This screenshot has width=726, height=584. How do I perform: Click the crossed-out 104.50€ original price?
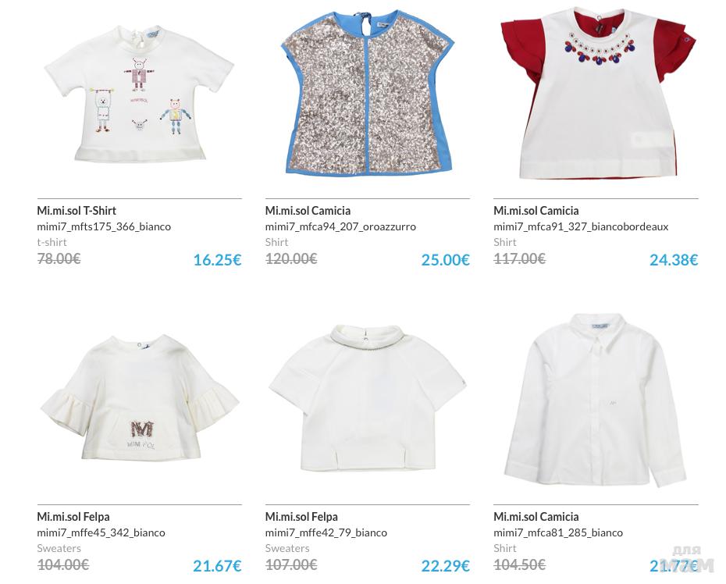tap(519, 564)
